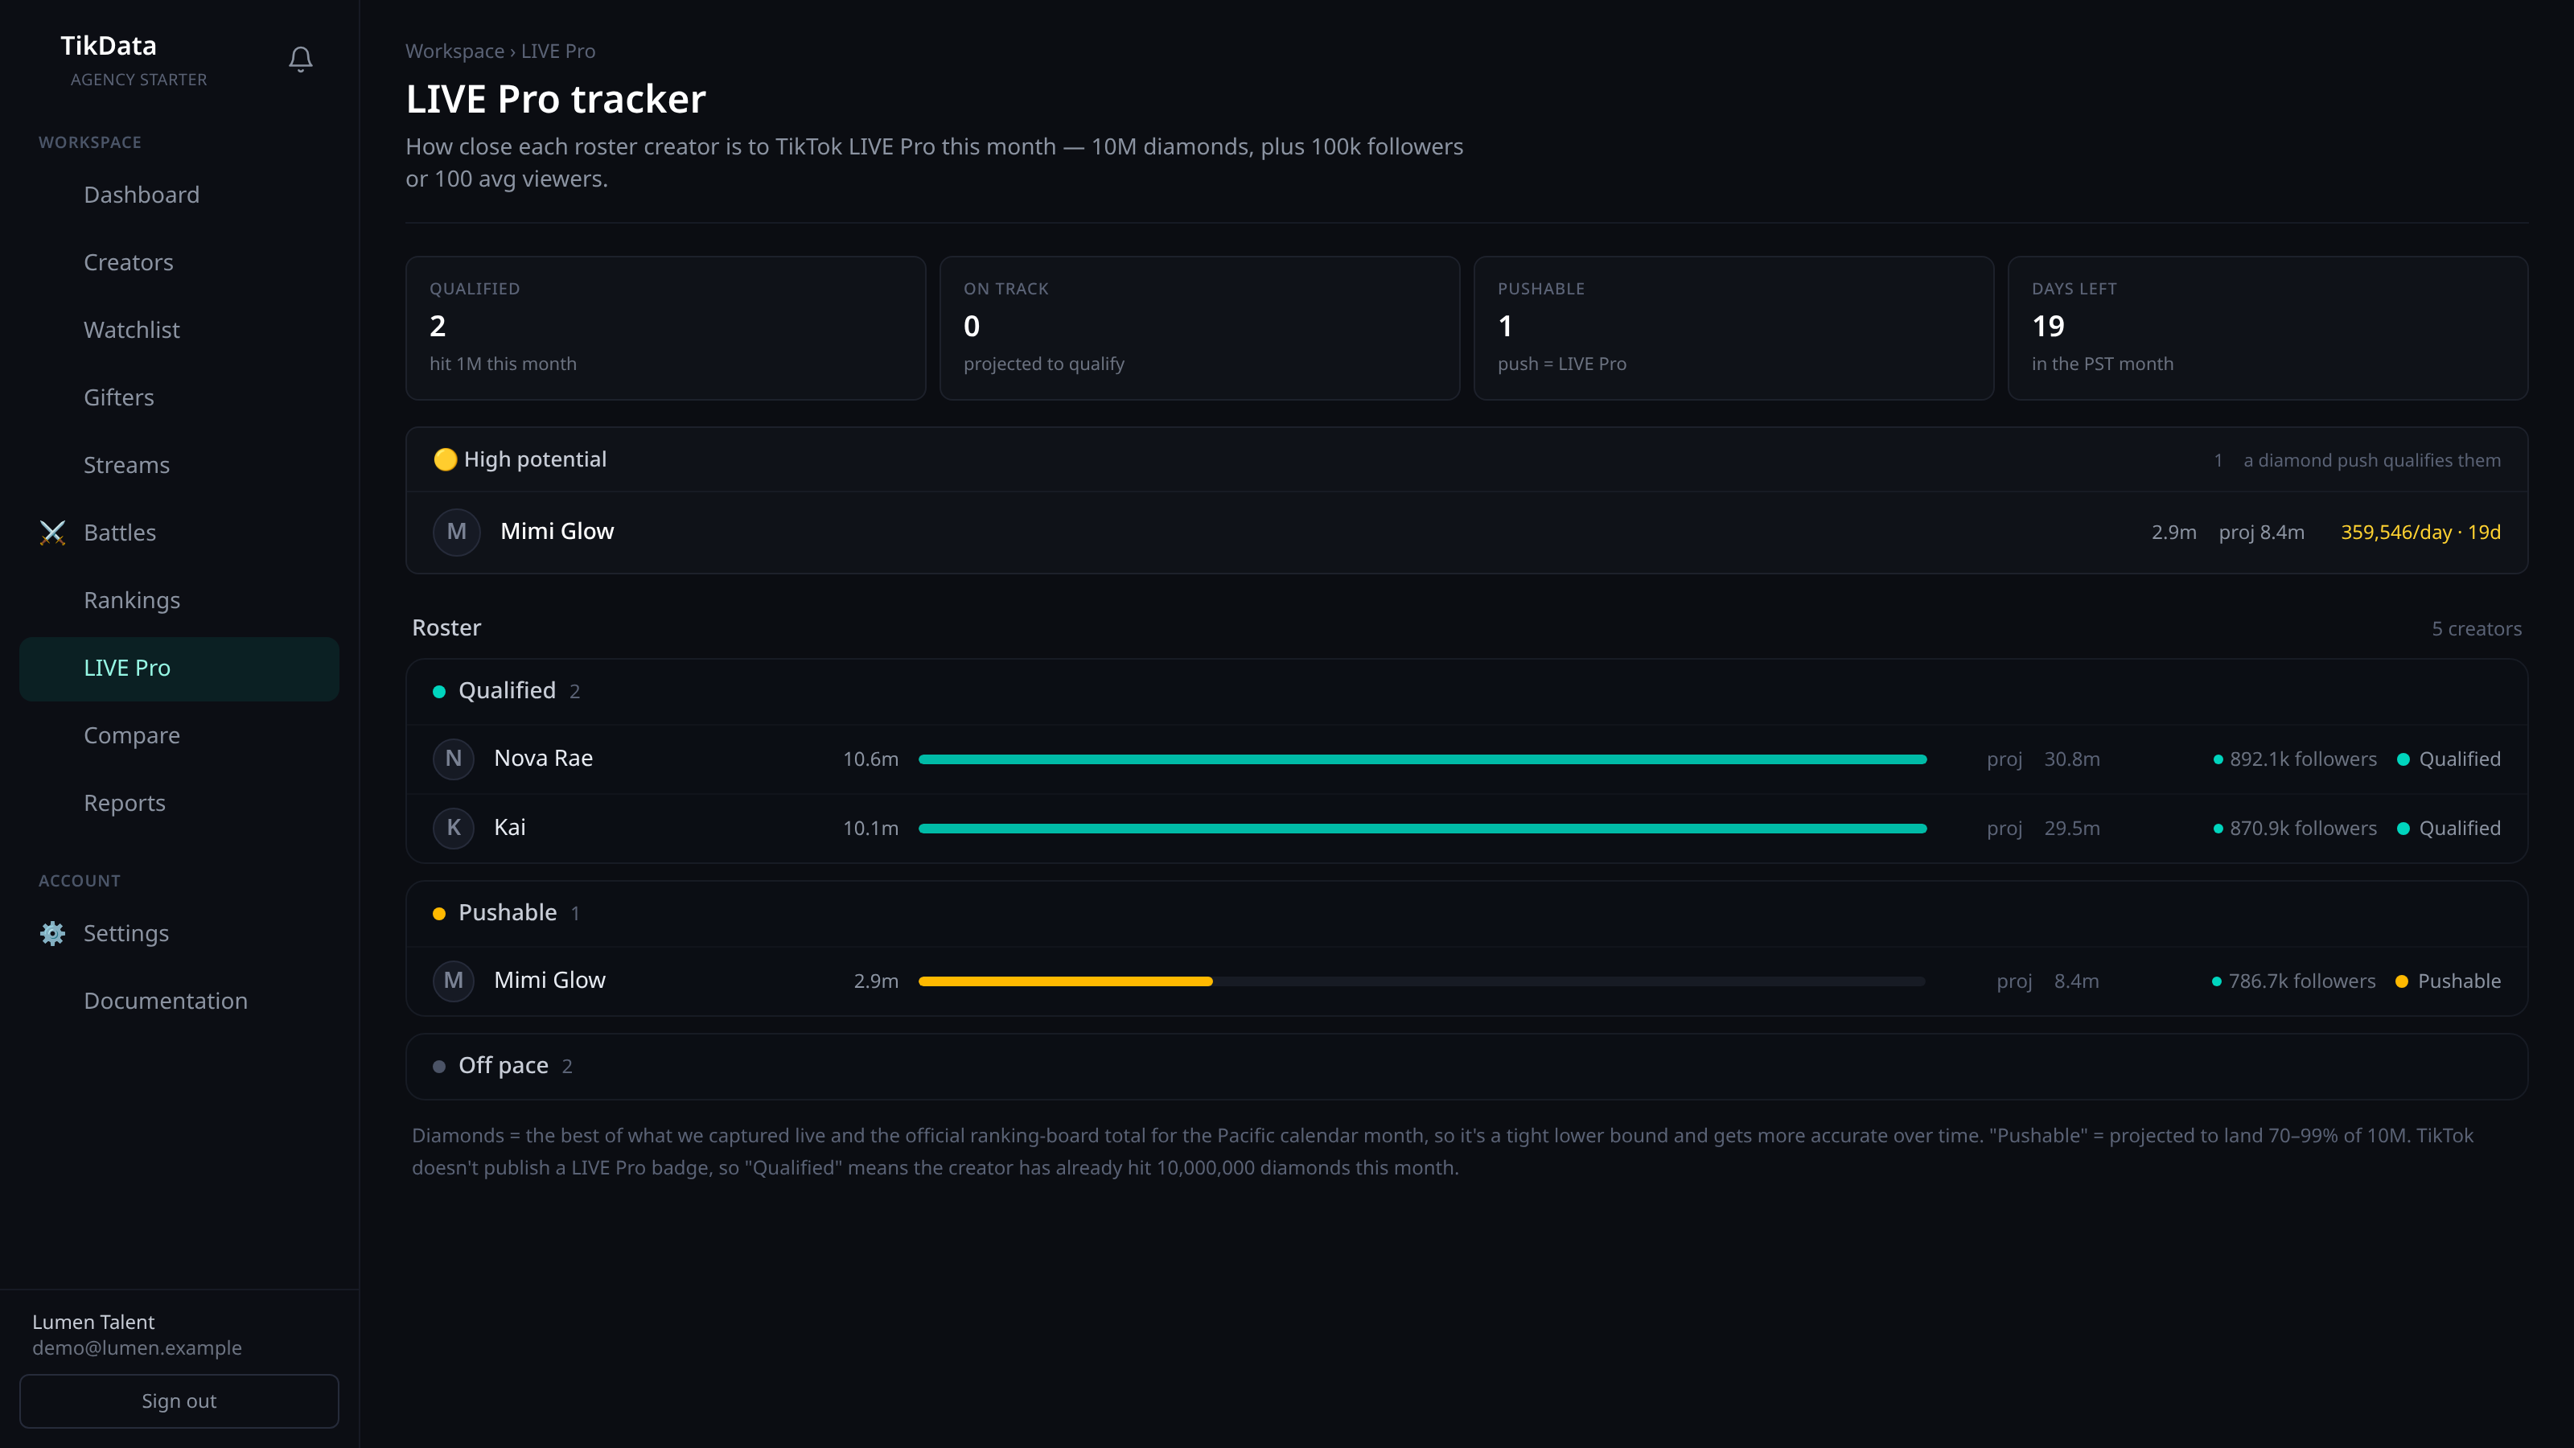Viewport: 2574px width, 1448px height.
Task: Go to Creators in the sidebar
Action: click(179, 261)
